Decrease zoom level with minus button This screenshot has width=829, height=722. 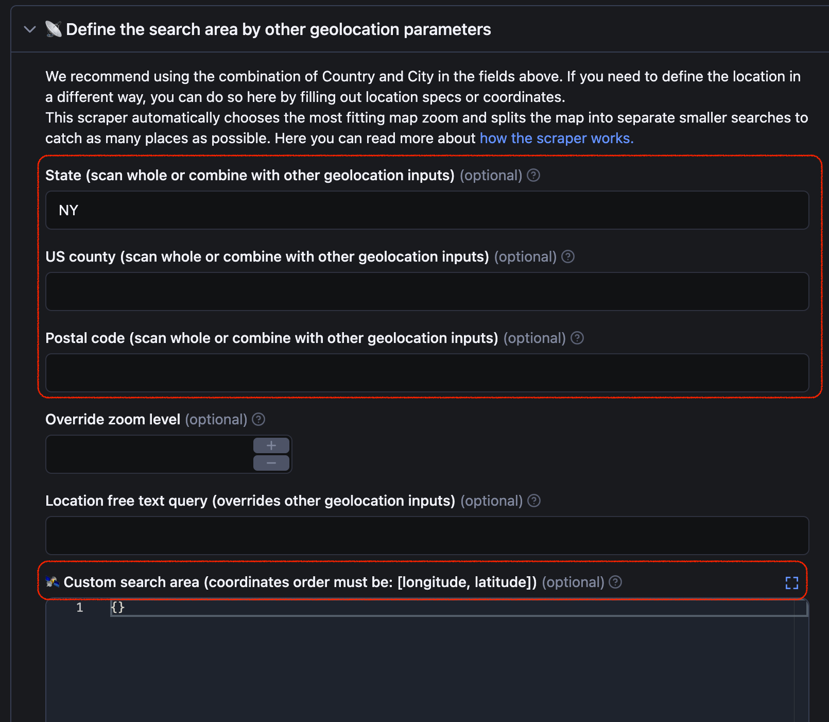(x=271, y=463)
